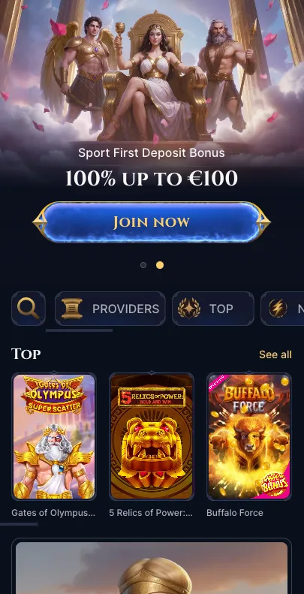Click the 5 Relics of Power title

151,513
